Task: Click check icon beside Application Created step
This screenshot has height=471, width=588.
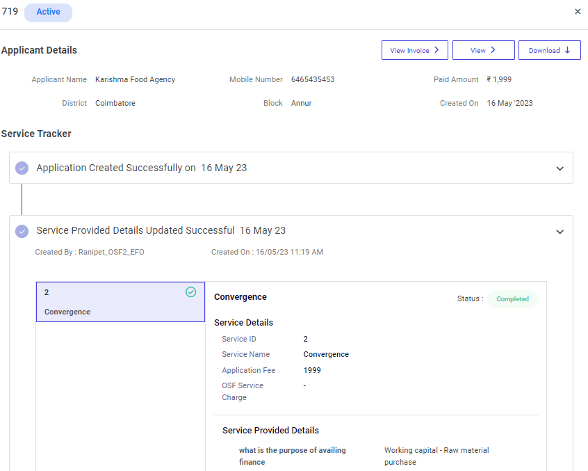Action: click(x=22, y=168)
